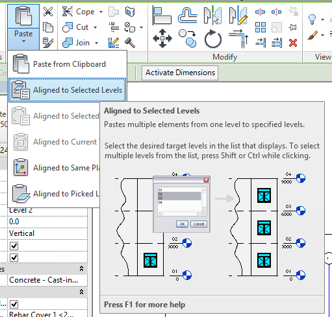Image resolution: width=332 pixels, height=317 pixels.
Task: Click the Scale tool icon
Action: coord(277,27)
